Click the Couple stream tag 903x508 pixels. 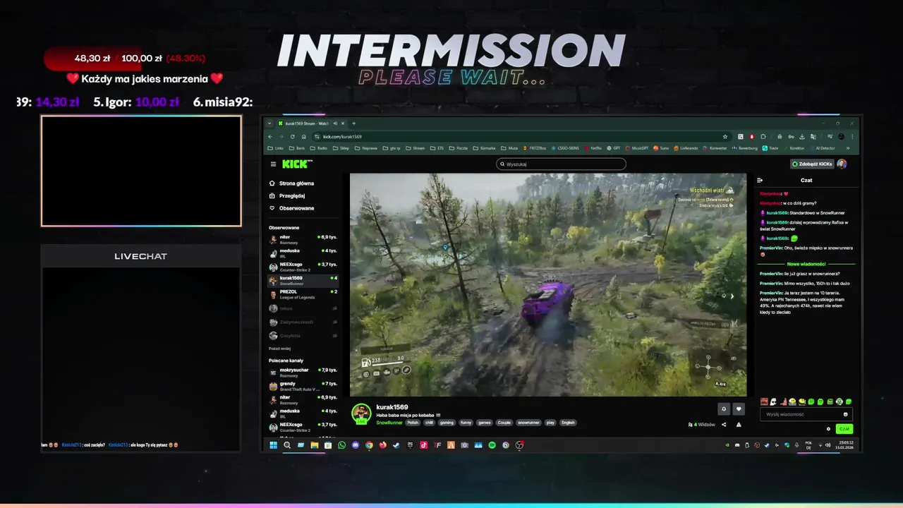tap(504, 423)
